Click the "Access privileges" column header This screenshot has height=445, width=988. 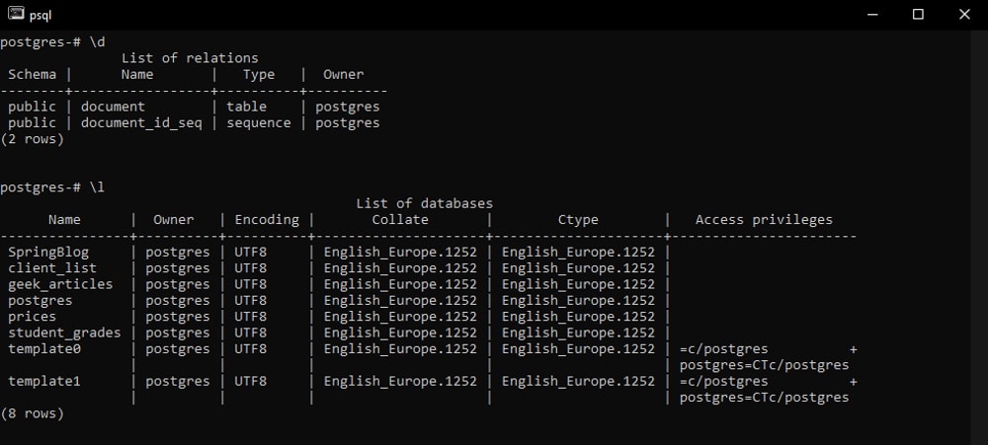point(764,220)
